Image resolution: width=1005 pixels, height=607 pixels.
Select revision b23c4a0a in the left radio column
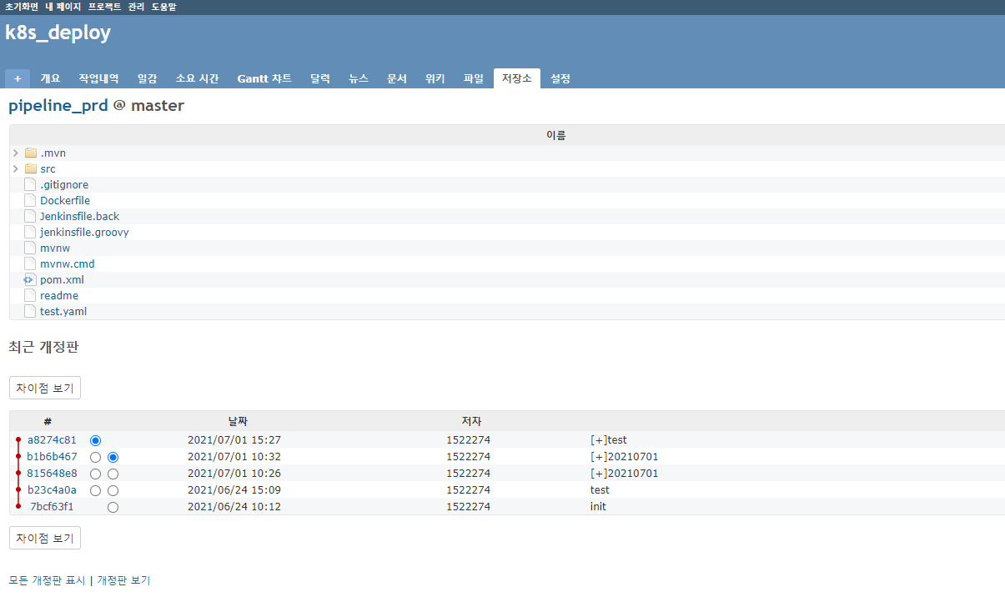tap(95, 490)
